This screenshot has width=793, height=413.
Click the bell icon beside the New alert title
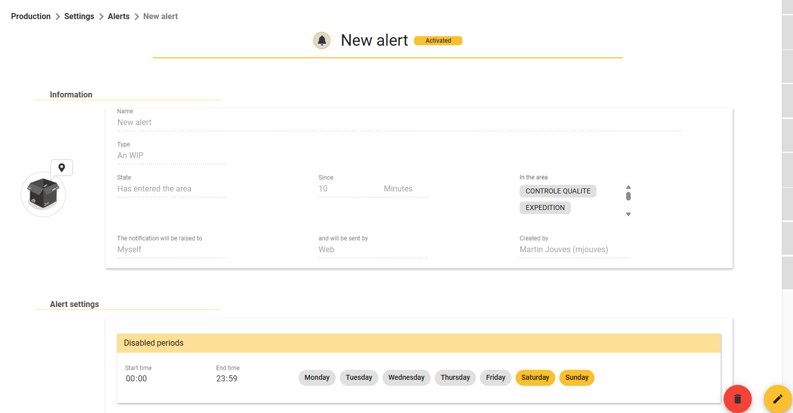click(322, 40)
